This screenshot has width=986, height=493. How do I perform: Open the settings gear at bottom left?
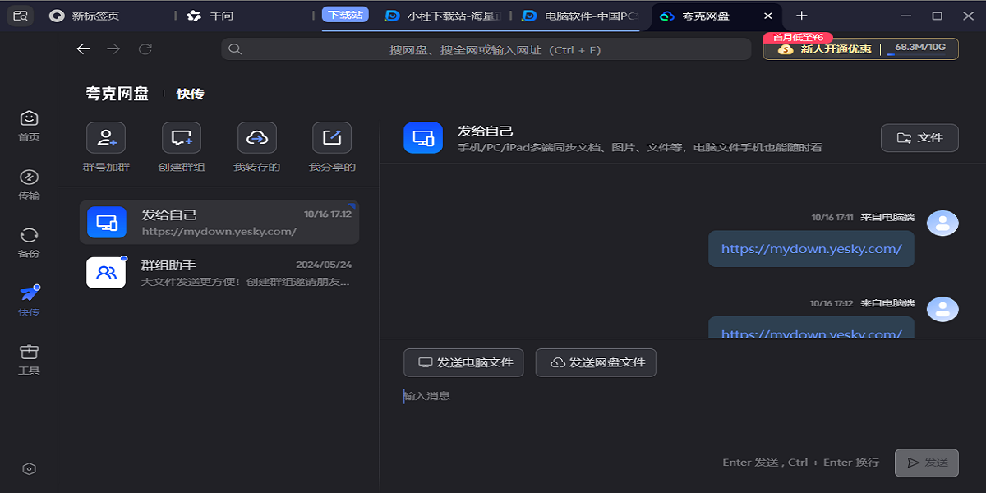29,468
